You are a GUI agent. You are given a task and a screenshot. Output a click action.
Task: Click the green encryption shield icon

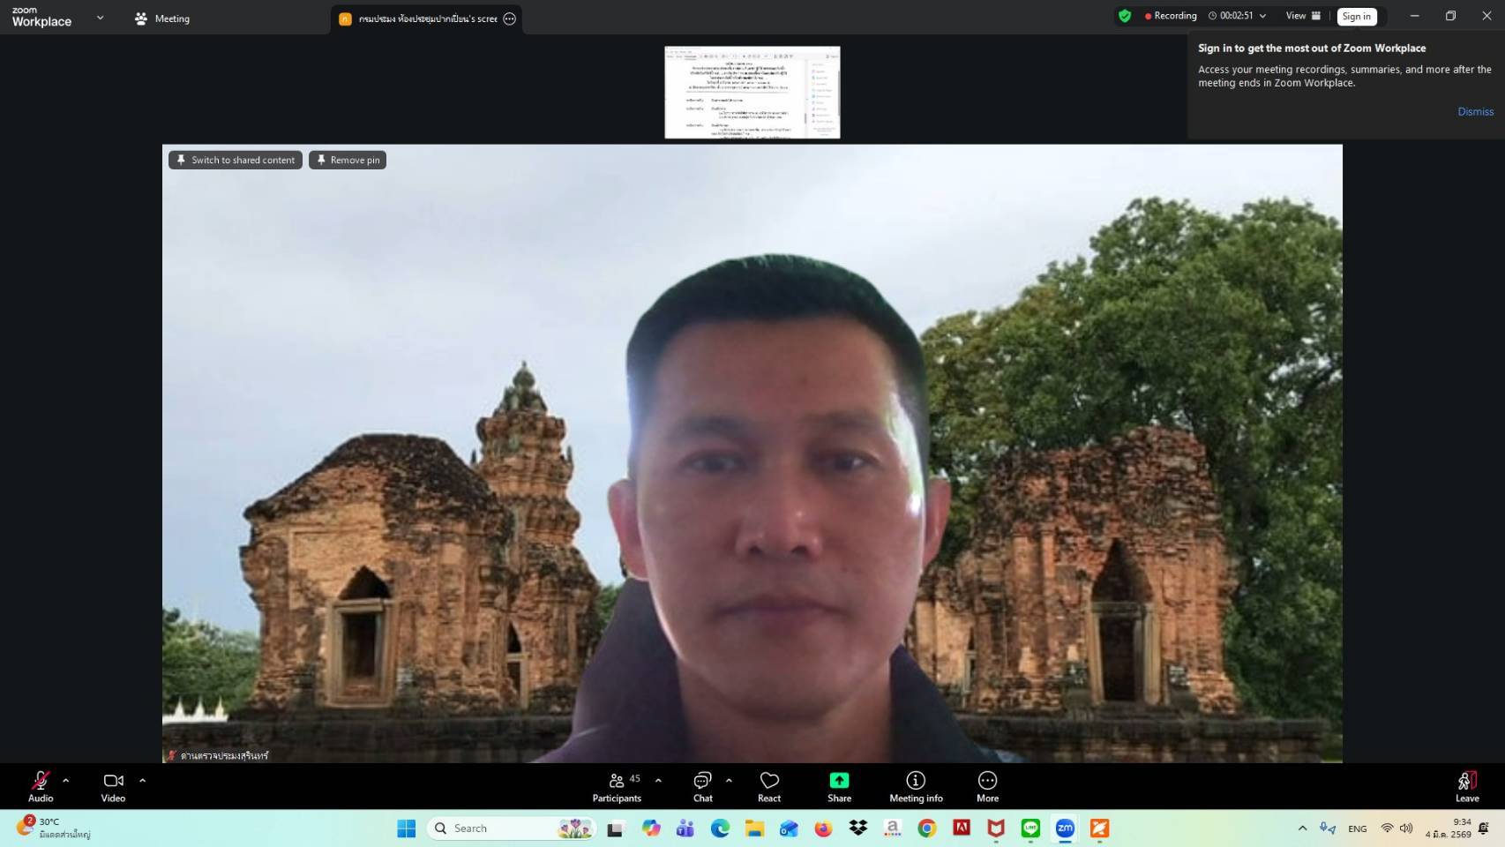click(1125, 16)
